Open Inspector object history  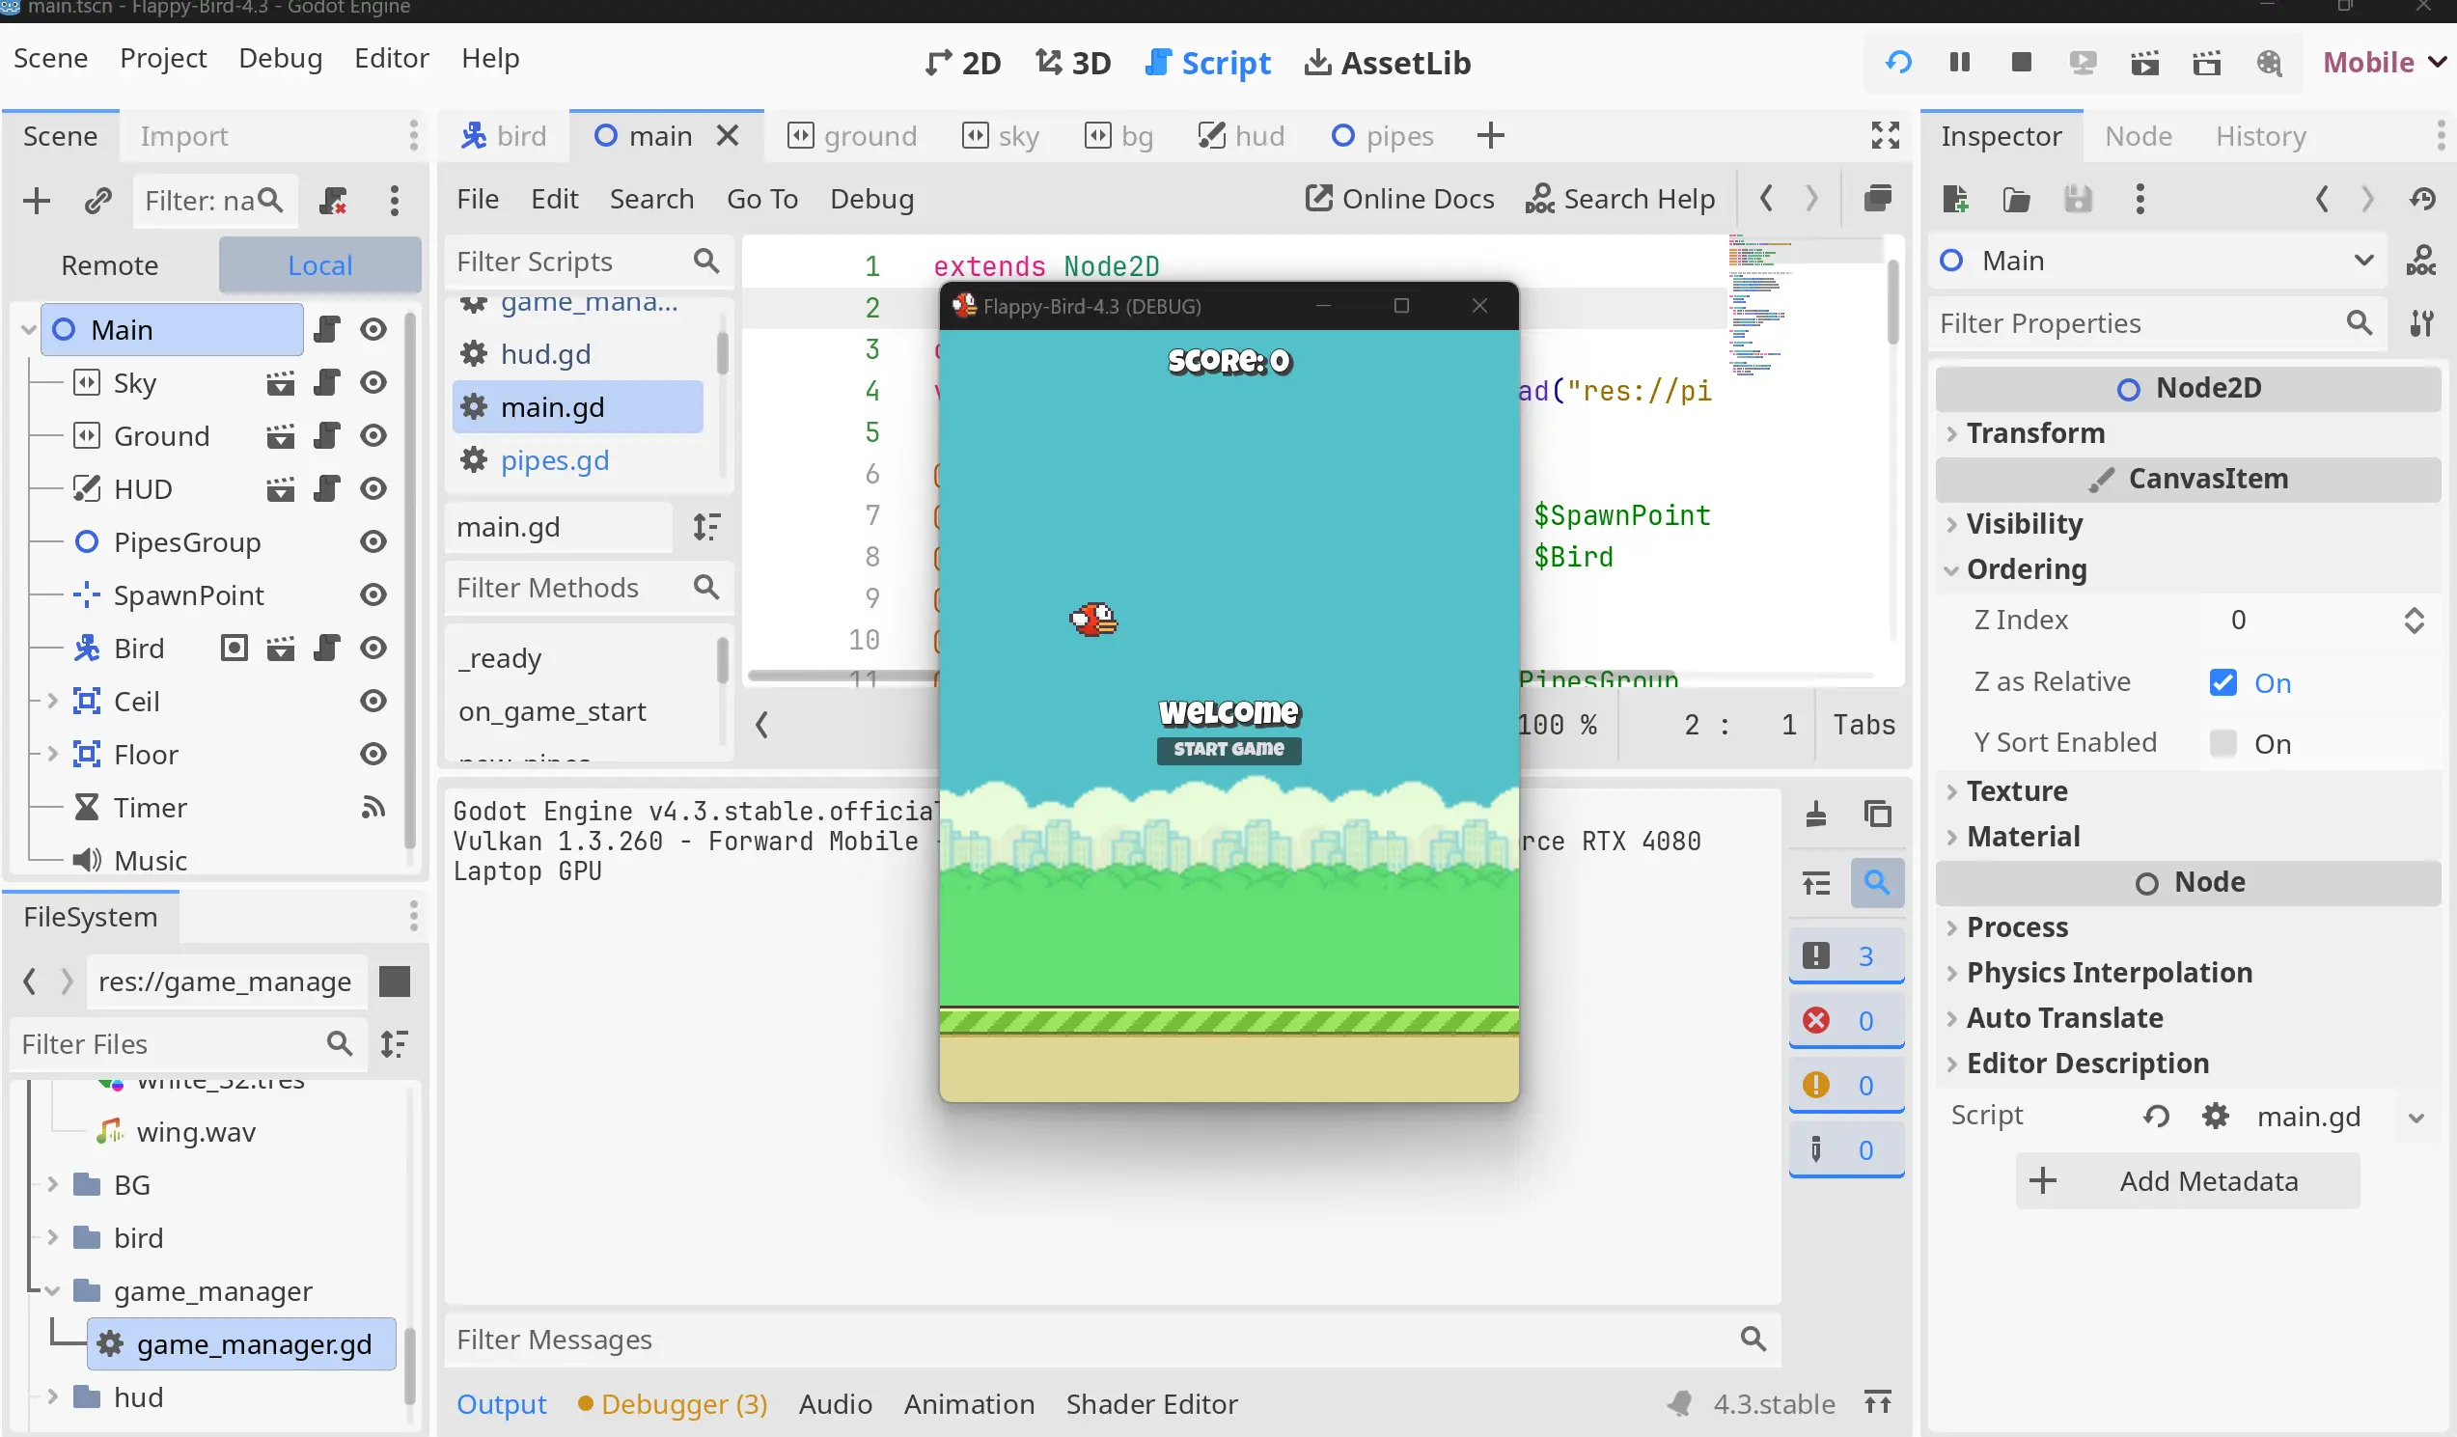[x=2423, y=199]
